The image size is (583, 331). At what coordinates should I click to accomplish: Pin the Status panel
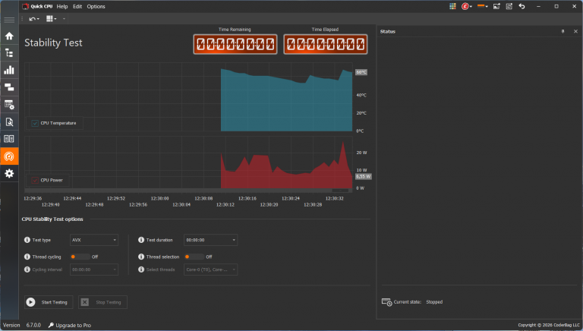563,32
